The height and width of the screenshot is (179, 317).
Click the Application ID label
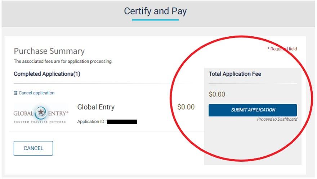click(x=91, y=122)
